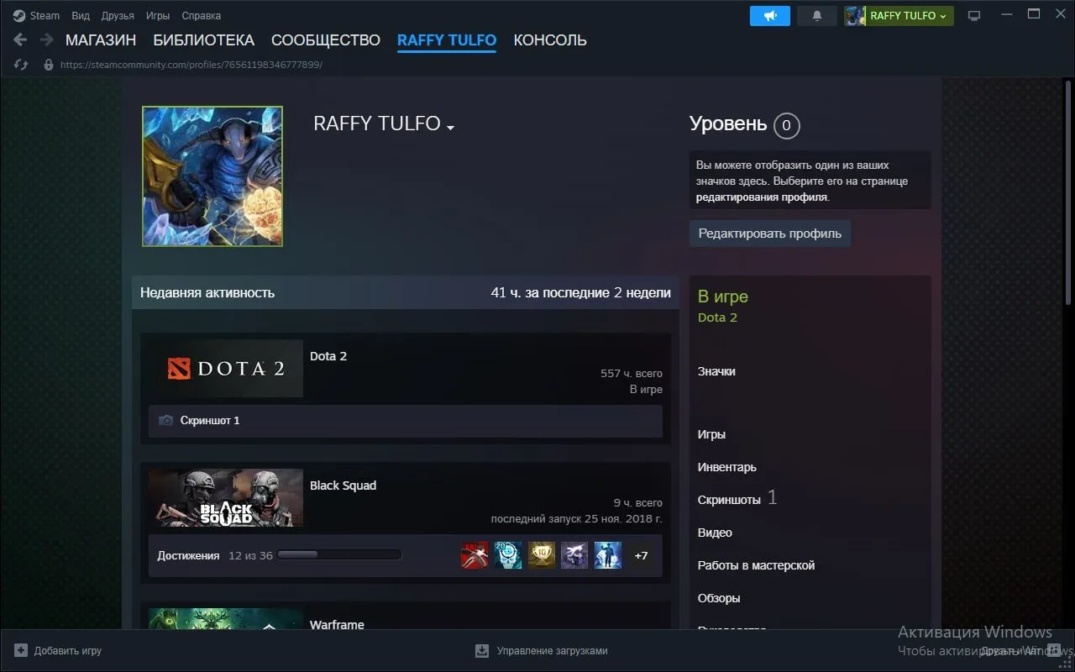The image size is (1075, 672).
Task: Open the Справка menu
Action: coord(202,15)
